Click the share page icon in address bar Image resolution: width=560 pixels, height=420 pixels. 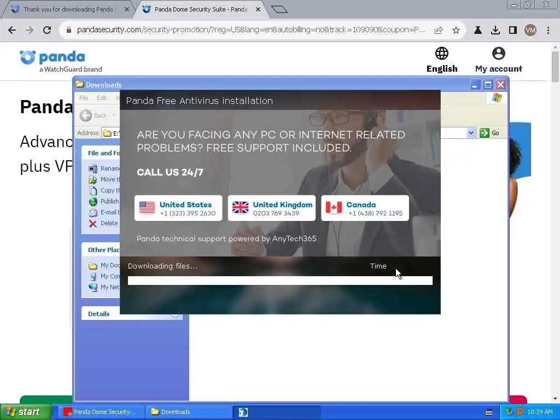tap(439, 31)
